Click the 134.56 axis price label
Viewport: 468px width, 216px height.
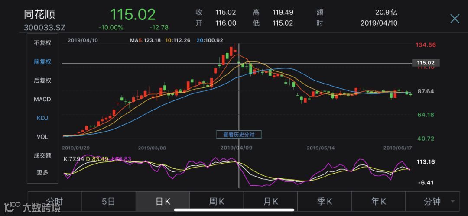pos(426,45)
